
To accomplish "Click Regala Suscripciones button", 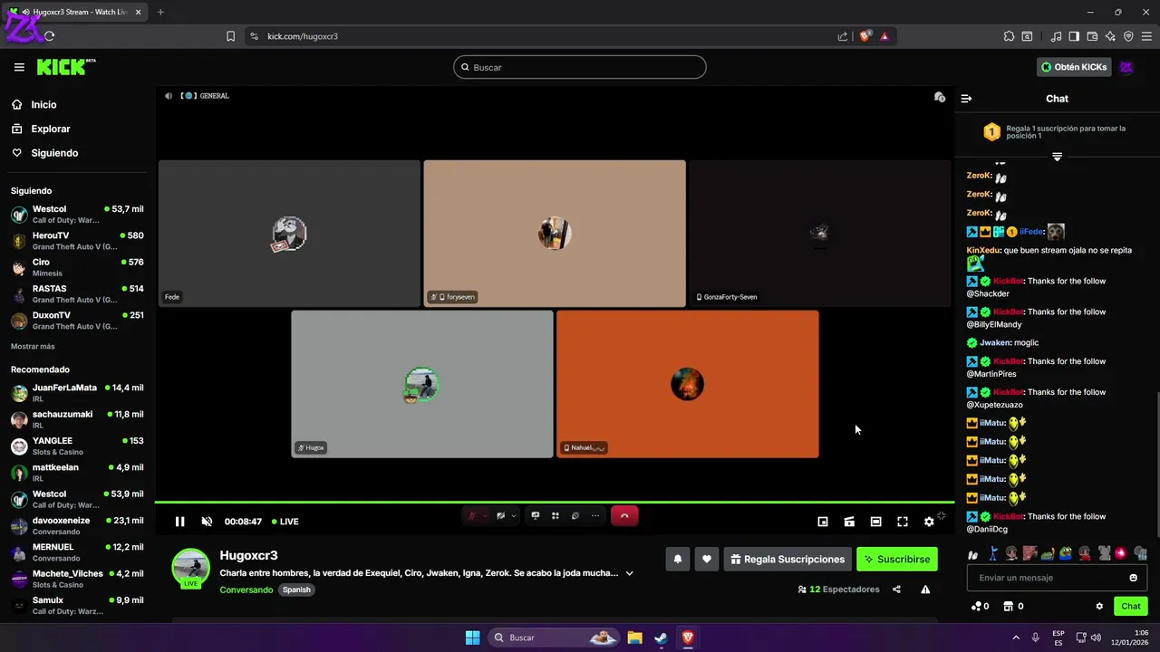I will (788, 560).
